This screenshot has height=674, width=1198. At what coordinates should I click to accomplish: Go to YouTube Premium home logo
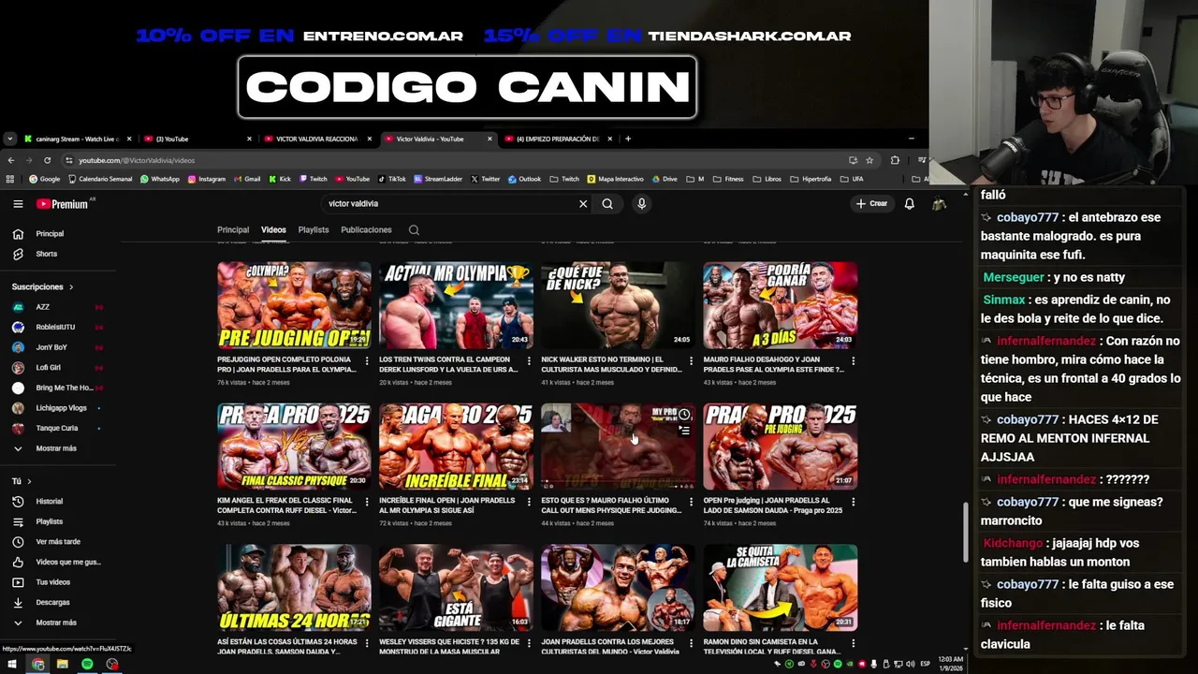tap(63, 203)
